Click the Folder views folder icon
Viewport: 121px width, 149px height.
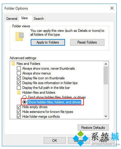pos(20,36)
